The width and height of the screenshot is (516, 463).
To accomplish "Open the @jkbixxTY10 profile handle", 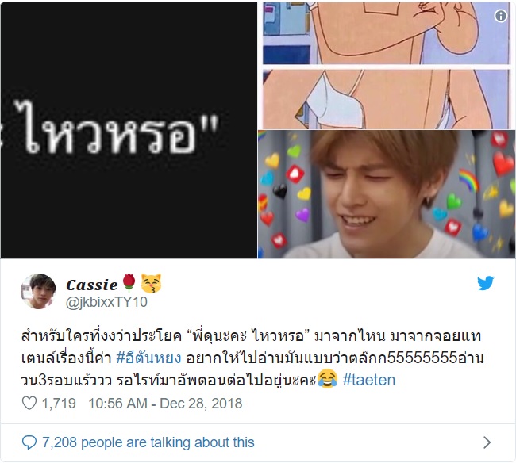I will click(106, 302).
